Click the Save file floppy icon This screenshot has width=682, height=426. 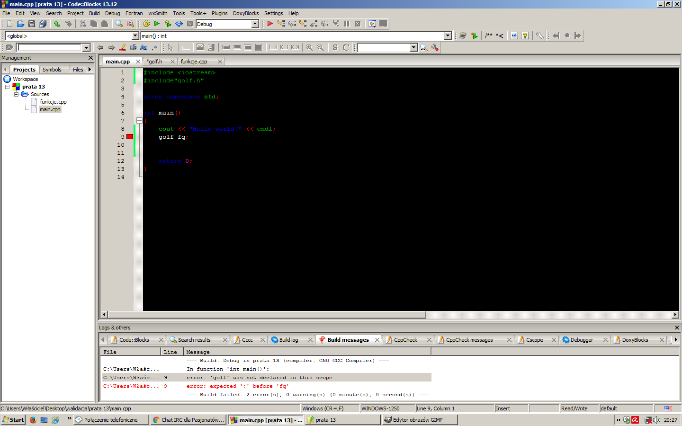[32, 24]
